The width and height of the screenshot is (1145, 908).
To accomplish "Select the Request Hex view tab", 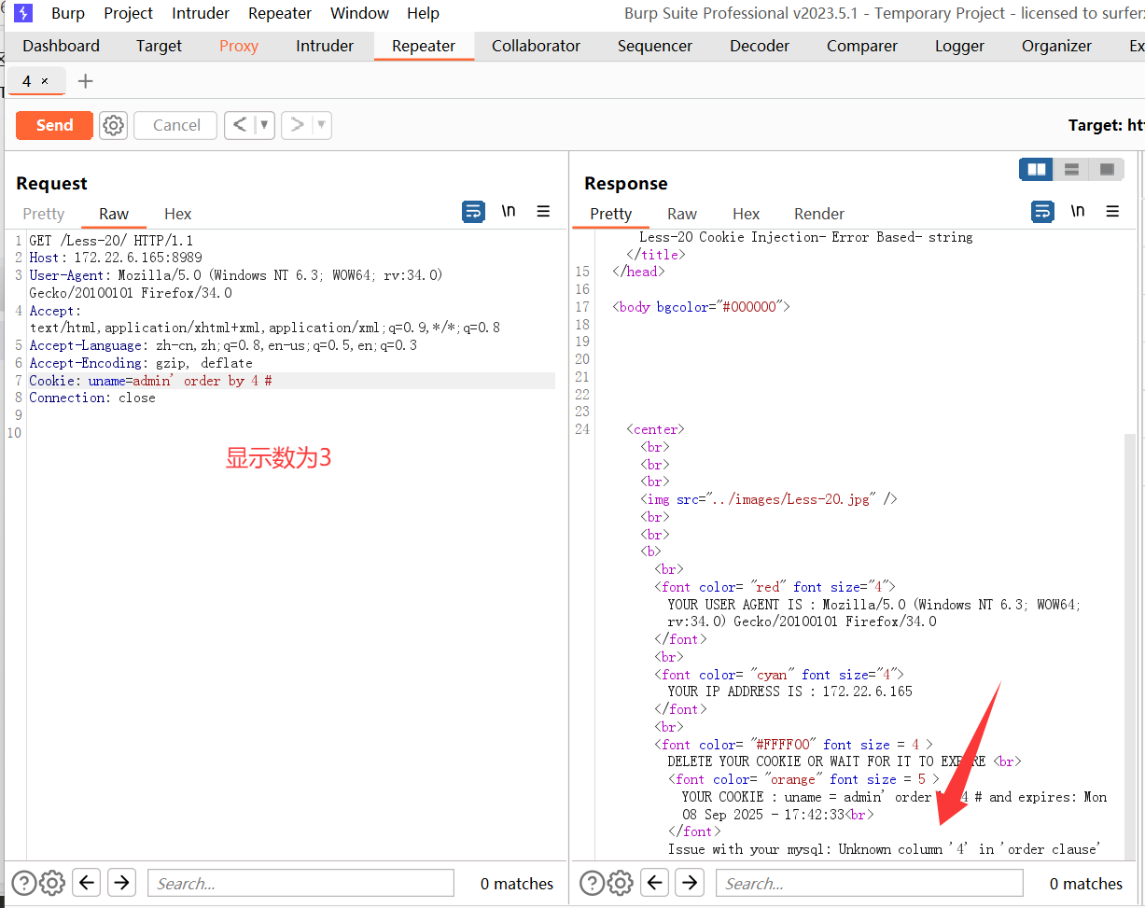I will pyautogui.click(x=177, y=214).
